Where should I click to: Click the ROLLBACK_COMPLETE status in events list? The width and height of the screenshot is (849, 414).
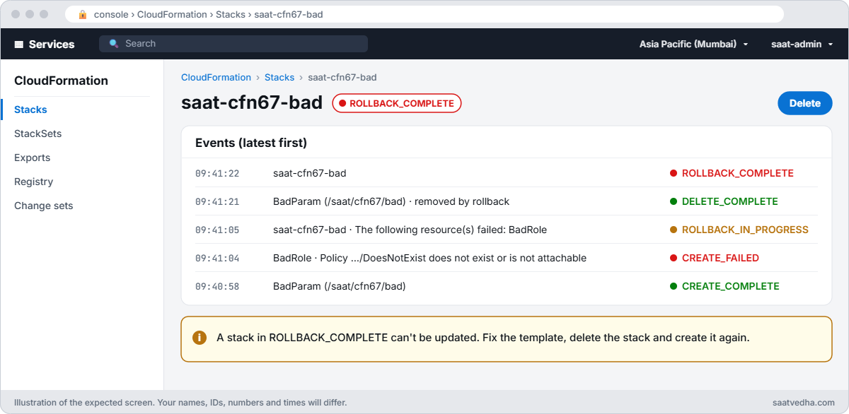[x=738, y=173]
